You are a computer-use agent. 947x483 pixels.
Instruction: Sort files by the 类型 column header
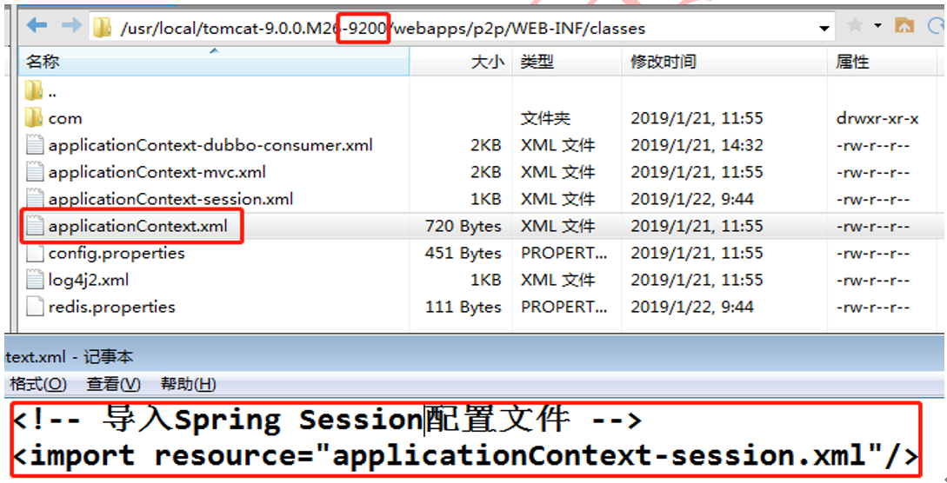point(567,61)
